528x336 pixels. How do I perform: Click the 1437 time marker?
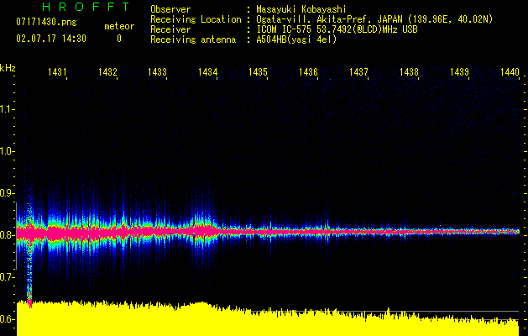point(359,73)
